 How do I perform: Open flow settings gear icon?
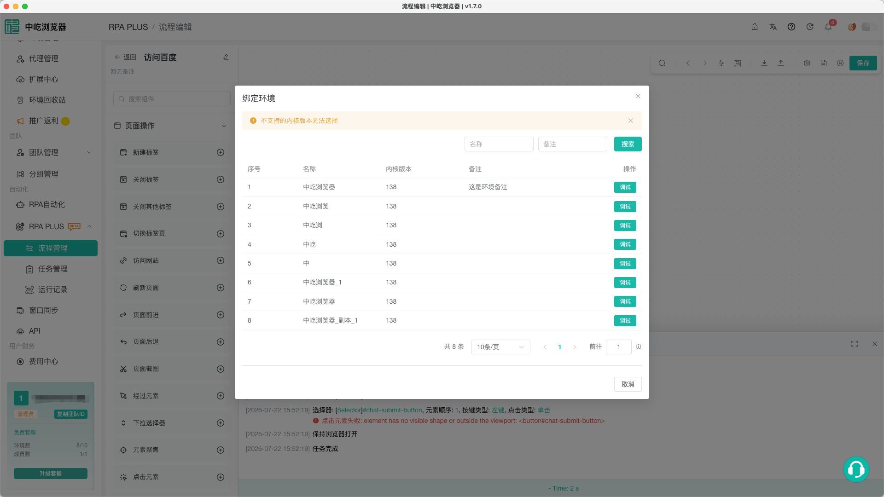click(807, 63)
